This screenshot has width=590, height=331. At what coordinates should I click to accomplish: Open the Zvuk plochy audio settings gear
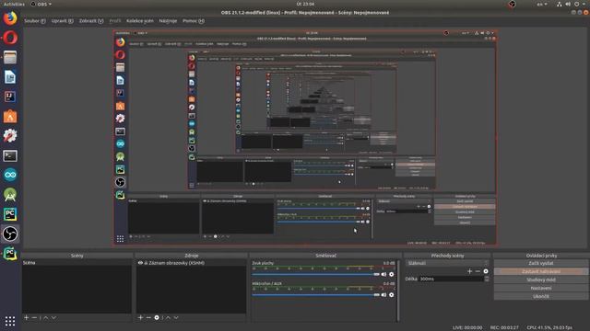click(x=391, y=274)
